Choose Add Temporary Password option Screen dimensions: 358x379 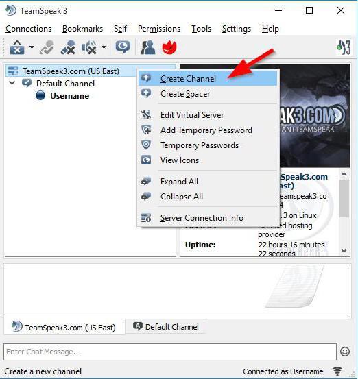click(208, 130)
